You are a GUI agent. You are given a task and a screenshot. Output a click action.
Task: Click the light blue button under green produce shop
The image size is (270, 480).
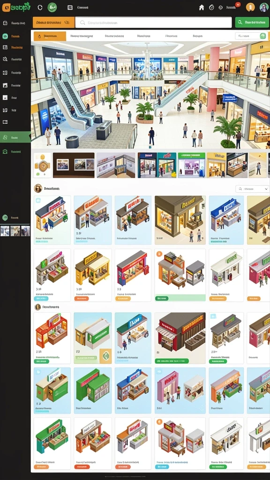pos(41,299)
